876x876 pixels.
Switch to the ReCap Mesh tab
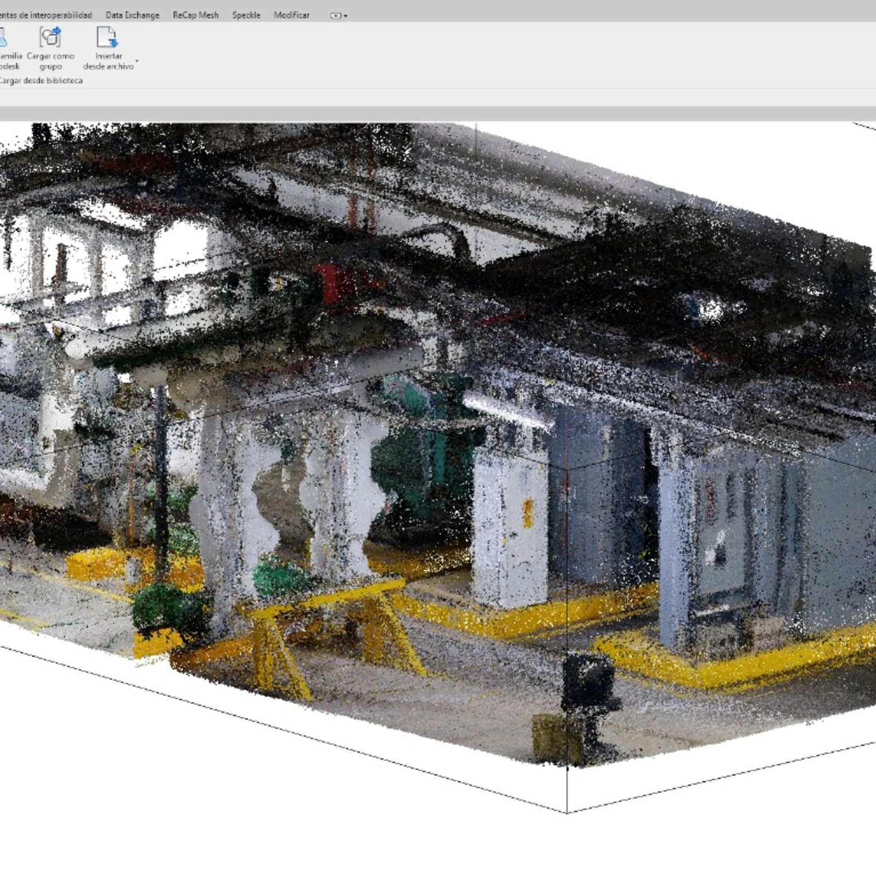pyautogui.click(x=195, y=15)
